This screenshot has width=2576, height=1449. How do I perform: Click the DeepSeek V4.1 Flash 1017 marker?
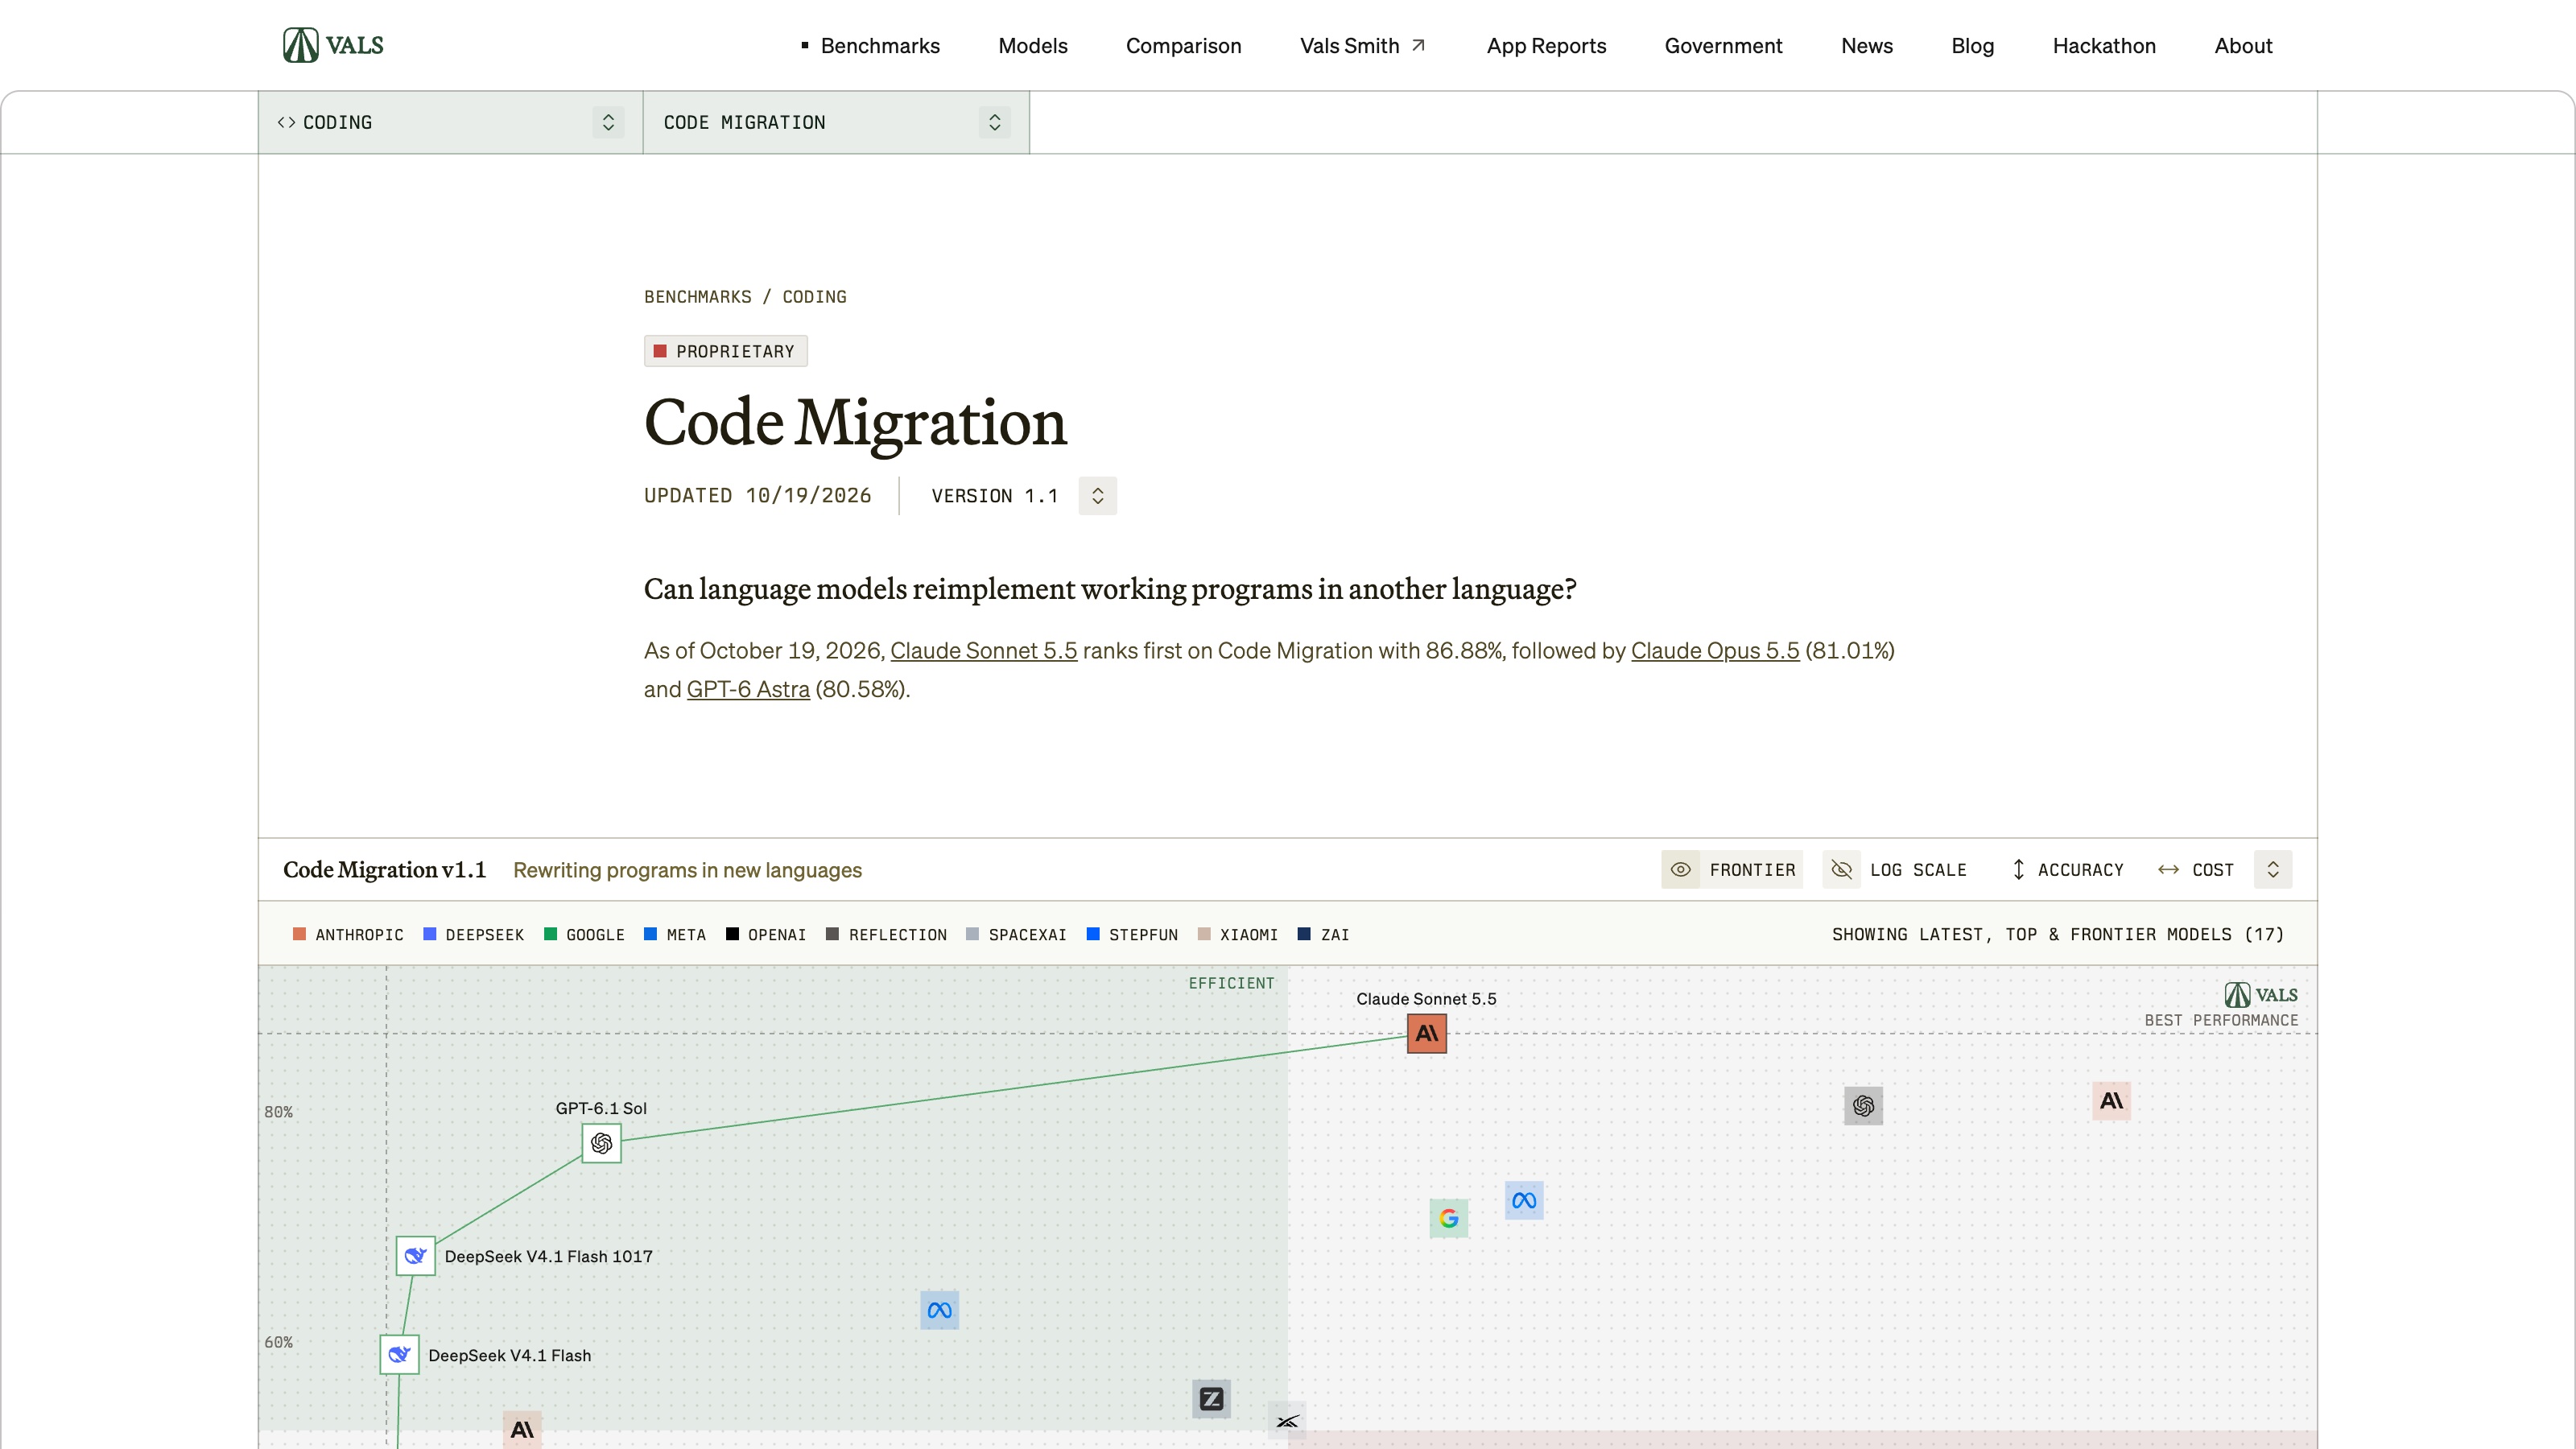415,1256
